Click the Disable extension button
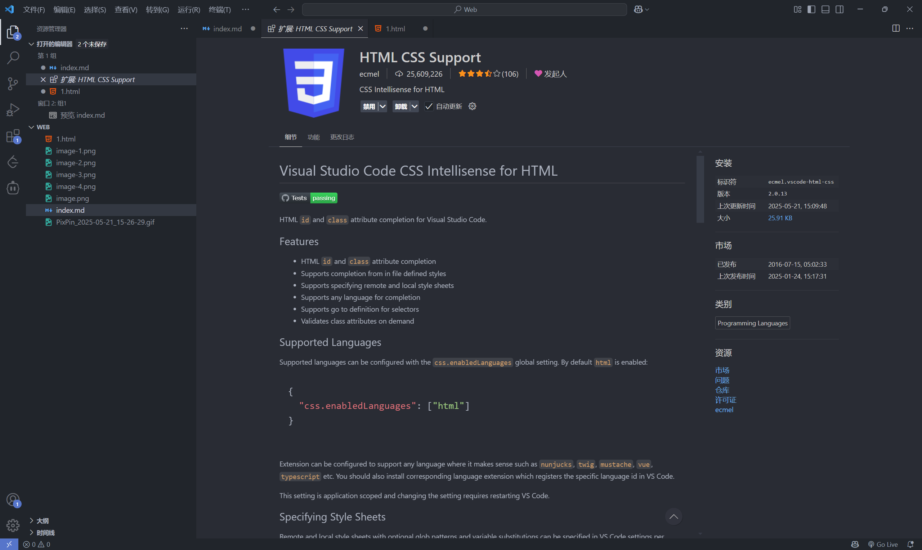Viewport: 922px width, 550px height. tap(369, 107)
